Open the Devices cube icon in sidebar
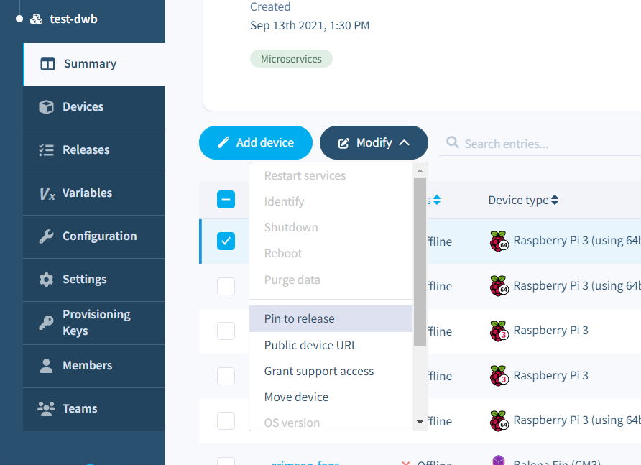The image size is (641, 465). point(47,107)
